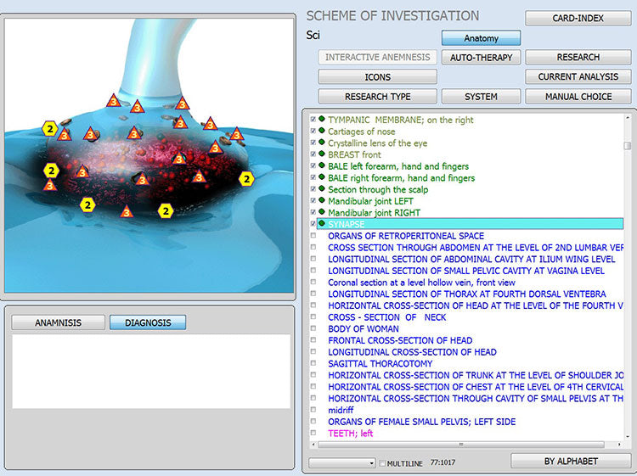Click the green dot icon next to BREAST front
The image size is (637, 476).
pos(322,154)
